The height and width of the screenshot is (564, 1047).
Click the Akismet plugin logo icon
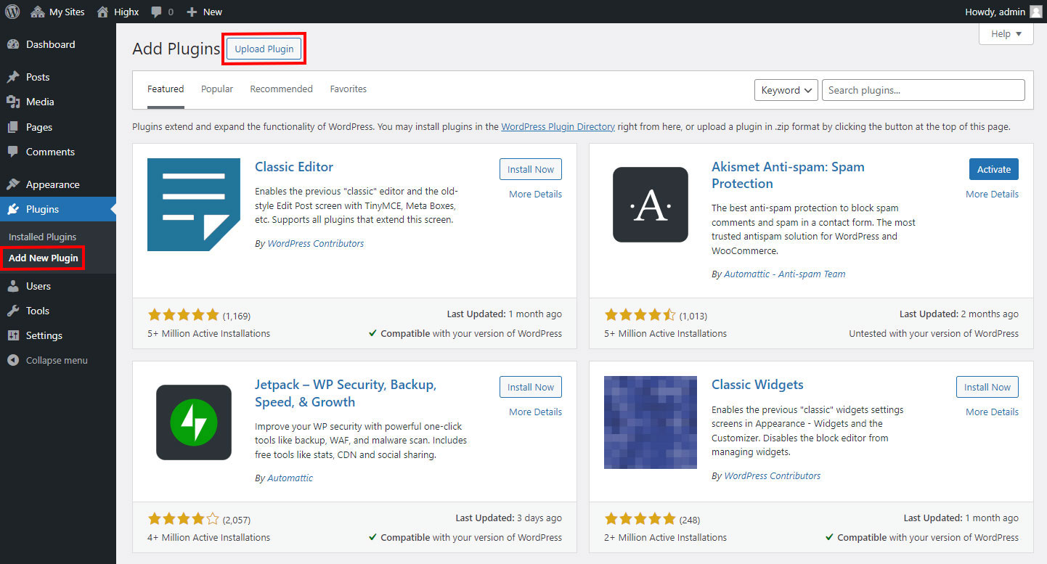pyautogui.click(x=650, y=205)
